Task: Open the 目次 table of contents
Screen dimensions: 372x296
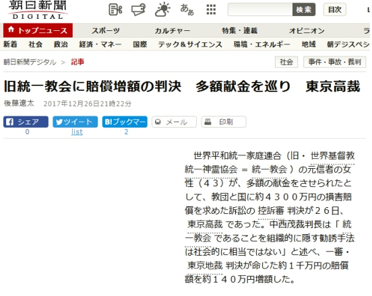Action: (335, 9)
